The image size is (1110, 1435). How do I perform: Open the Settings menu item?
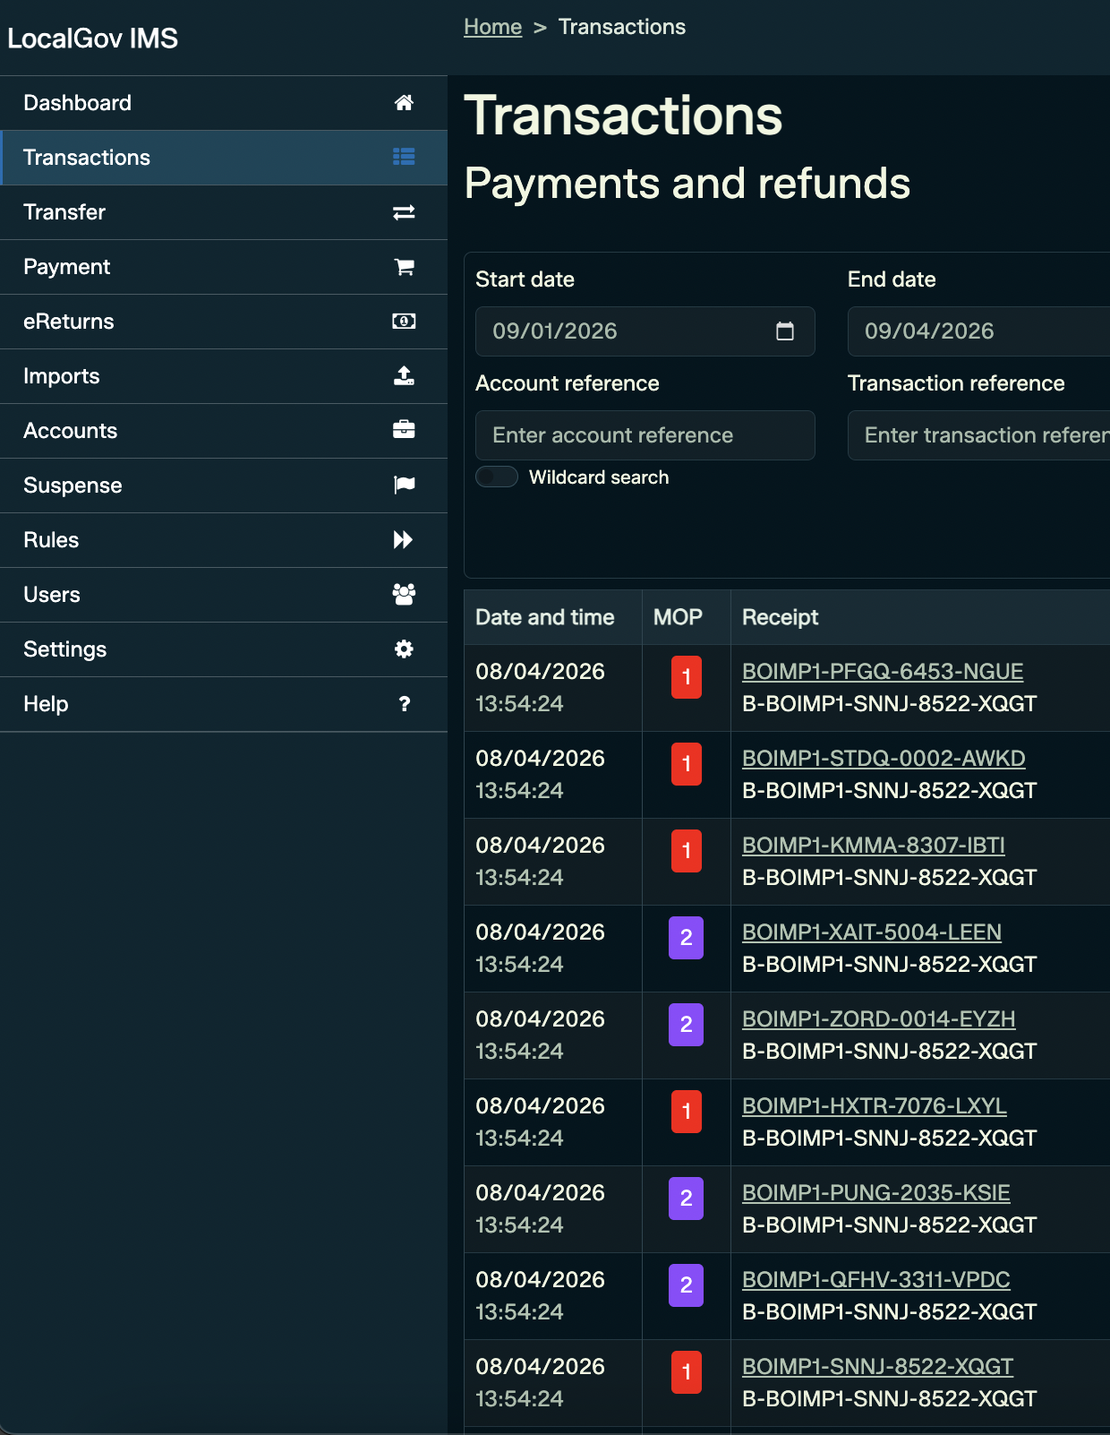click(224, 649)
